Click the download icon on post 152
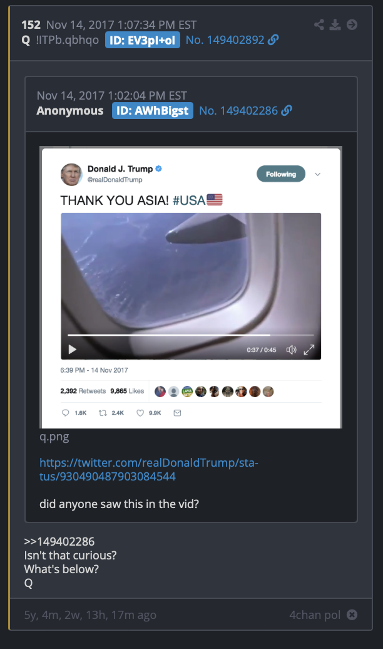The width and height of the screenshot is (383, 649). point(335,25)
